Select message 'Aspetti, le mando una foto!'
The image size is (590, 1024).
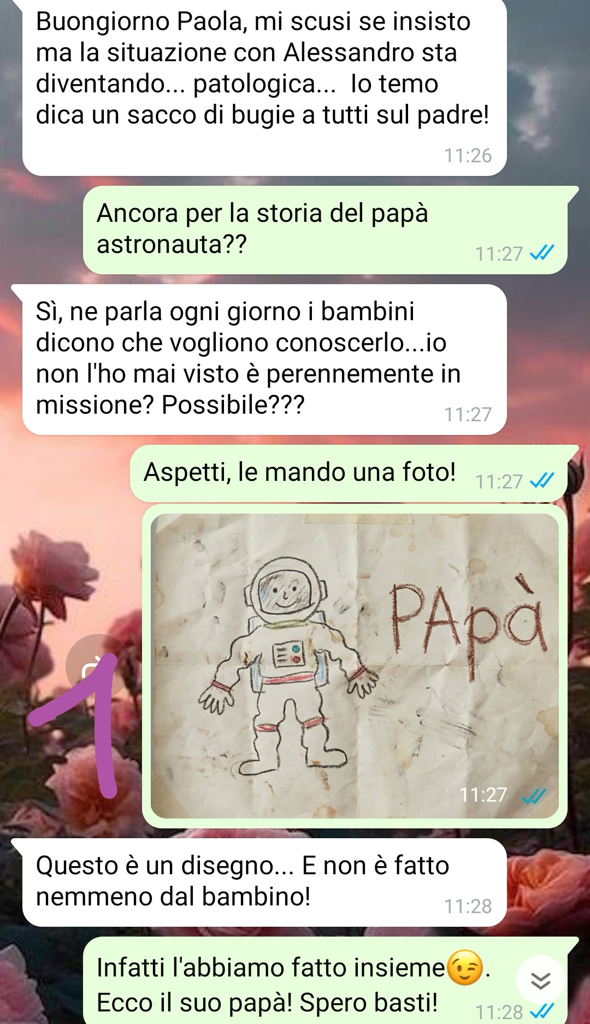349,473
